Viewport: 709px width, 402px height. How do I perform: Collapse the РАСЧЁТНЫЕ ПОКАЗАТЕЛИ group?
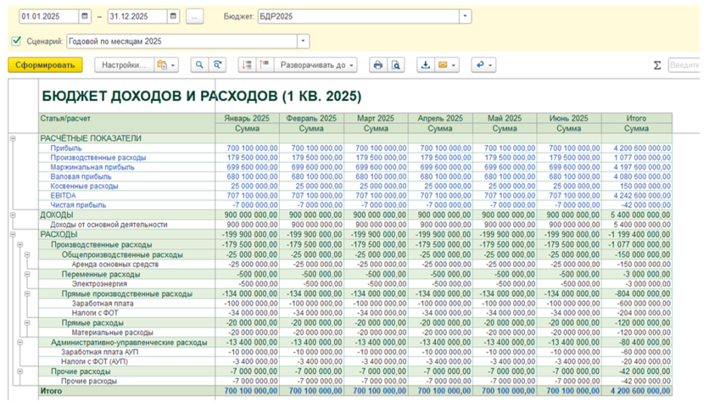click(x=13, y=139)
